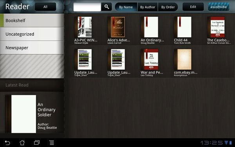Click the 'Latest Read' heading
The width and height of the screenshot is (235, 147).
[17, 85]
